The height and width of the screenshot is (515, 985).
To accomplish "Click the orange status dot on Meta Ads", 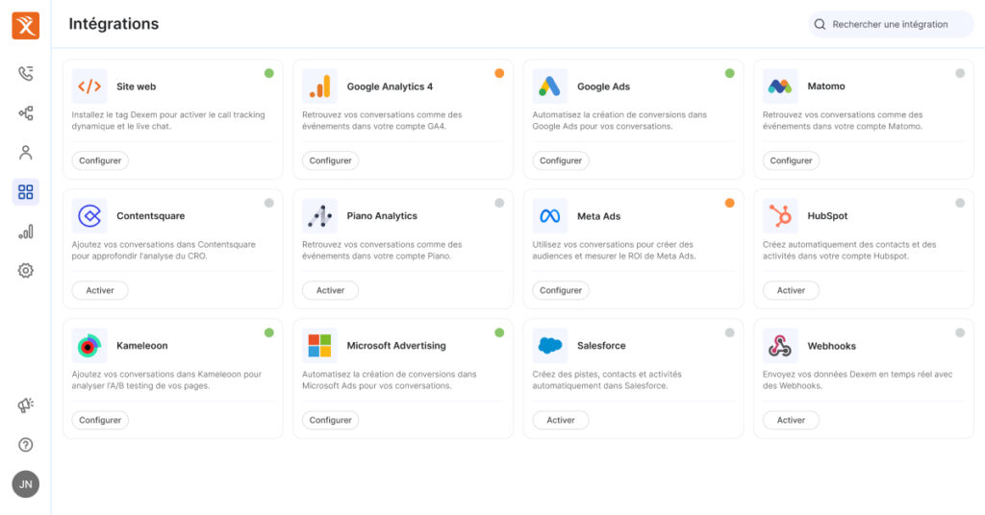I will (x=729, y=204).
